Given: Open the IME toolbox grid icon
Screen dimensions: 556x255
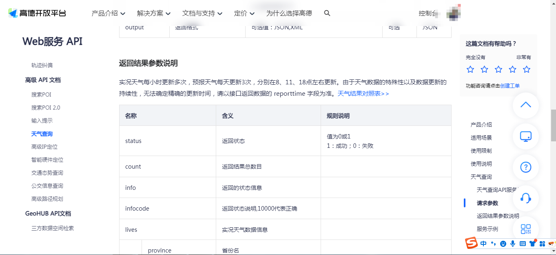Looking at the screenshot, I should click(x=542, y=244).
